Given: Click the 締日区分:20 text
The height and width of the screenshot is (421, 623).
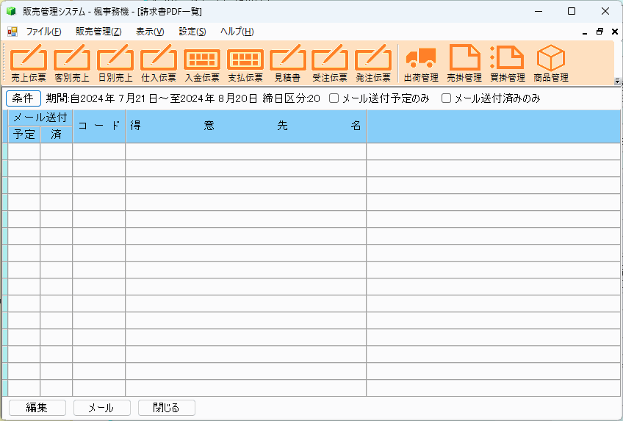Looking at the screenshot, I should (x=291, y=98).
